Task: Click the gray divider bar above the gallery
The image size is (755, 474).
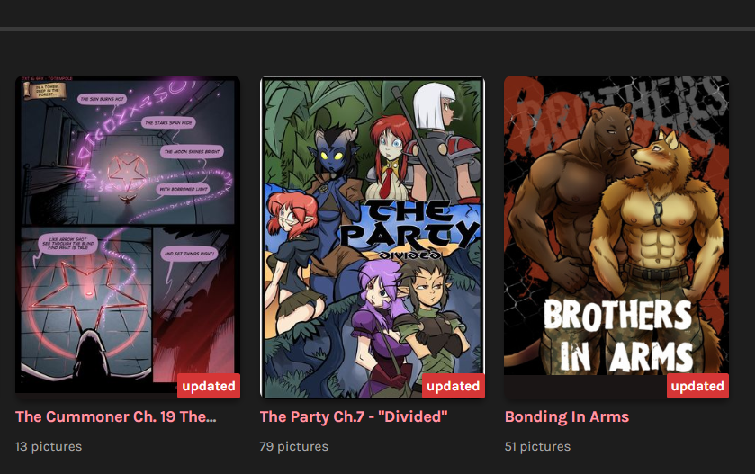Action: point(378,29)
